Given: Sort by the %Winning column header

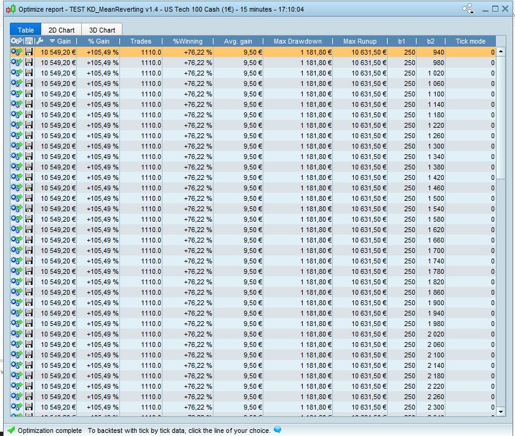Looking at the screenshot, I should [x=188, y=41].
